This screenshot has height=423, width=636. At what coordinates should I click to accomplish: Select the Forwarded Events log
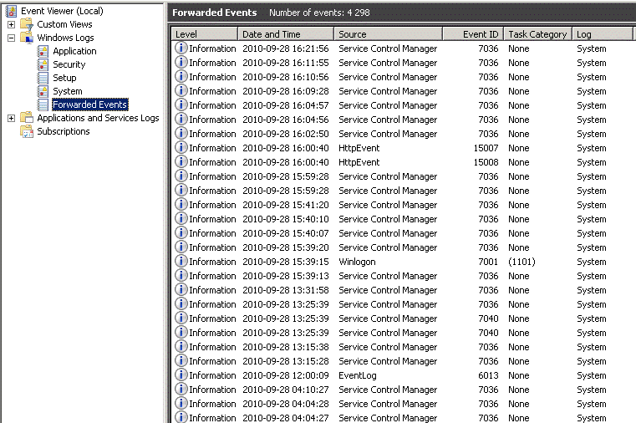[x=90, y=104]
